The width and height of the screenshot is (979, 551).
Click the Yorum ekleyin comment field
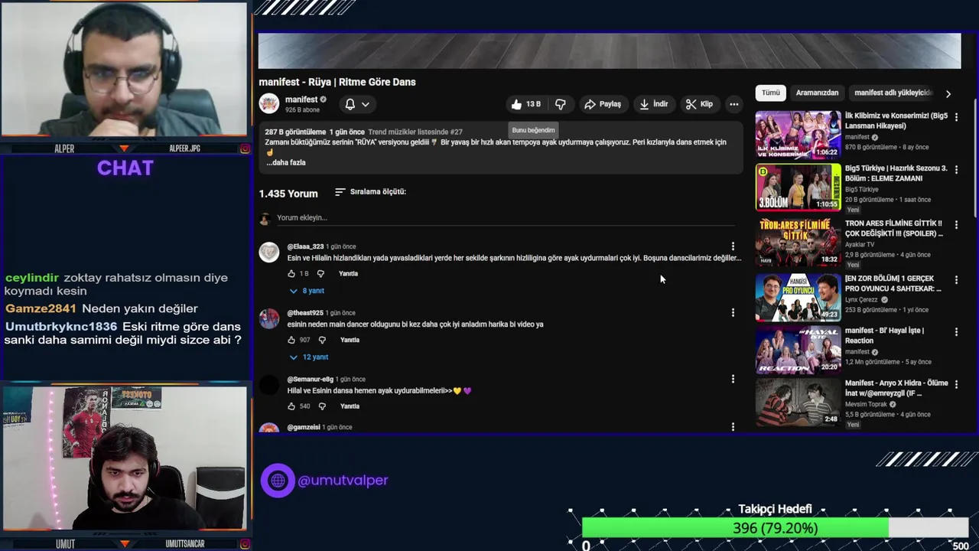505,218
